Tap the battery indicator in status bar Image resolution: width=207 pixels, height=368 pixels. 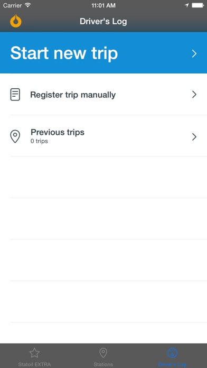[x=197, y=5]
